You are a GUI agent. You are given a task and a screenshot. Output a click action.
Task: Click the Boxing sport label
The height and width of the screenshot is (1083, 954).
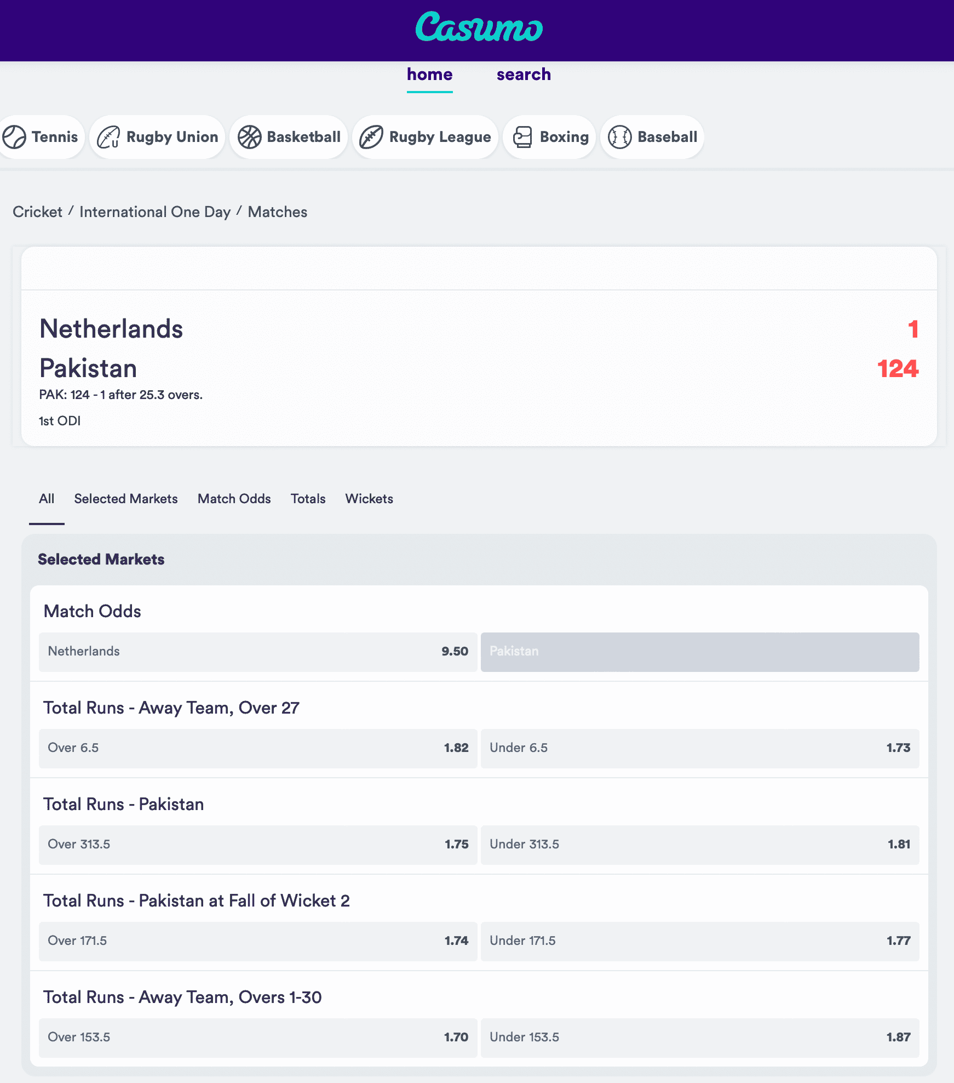coord(565,137)
